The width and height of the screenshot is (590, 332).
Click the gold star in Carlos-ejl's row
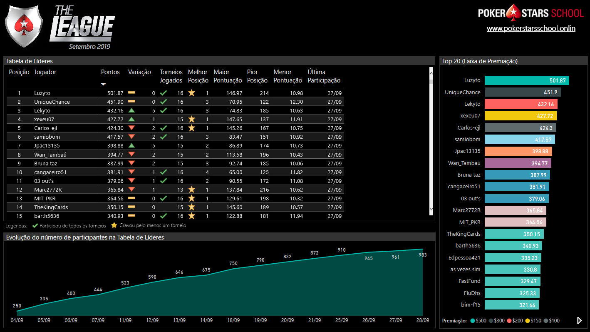coord(191,128)
